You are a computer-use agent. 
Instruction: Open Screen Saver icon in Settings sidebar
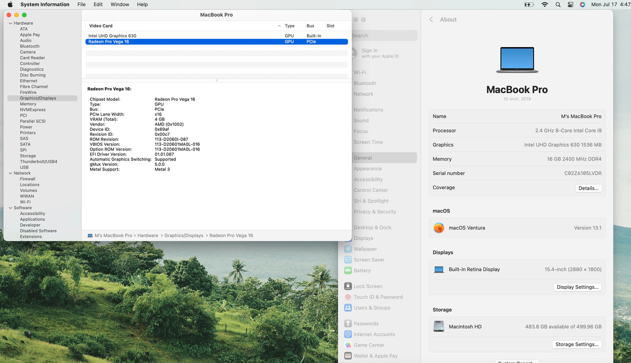(348, 260)
